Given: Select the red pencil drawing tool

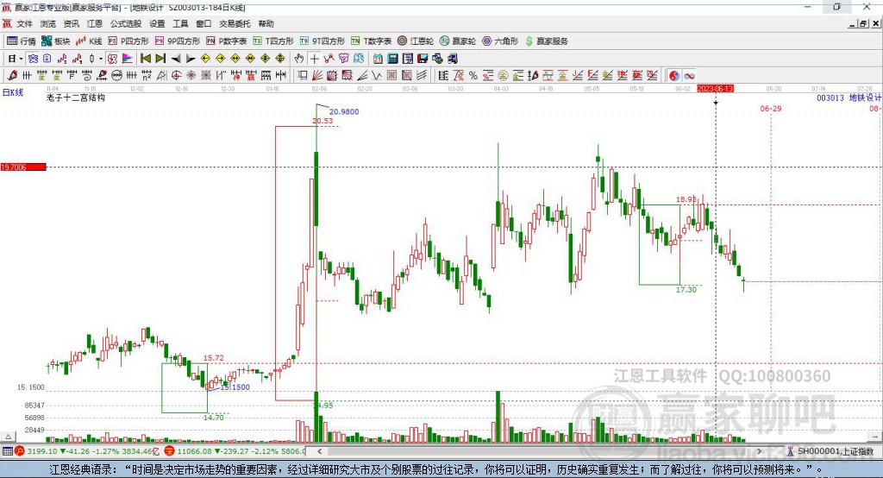Looking at the screenshot, I should tap(12, 76).
